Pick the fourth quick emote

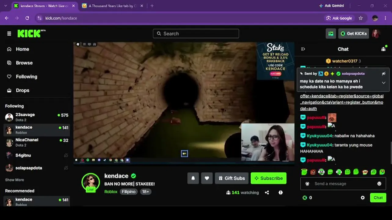tap(330, 172)
